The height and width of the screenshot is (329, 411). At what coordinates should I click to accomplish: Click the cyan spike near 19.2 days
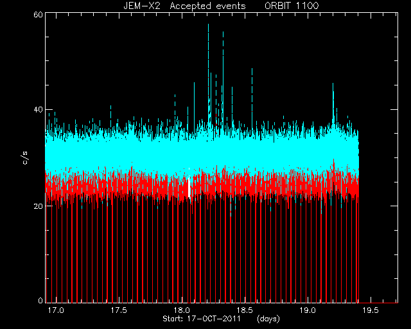pos(333,103)
